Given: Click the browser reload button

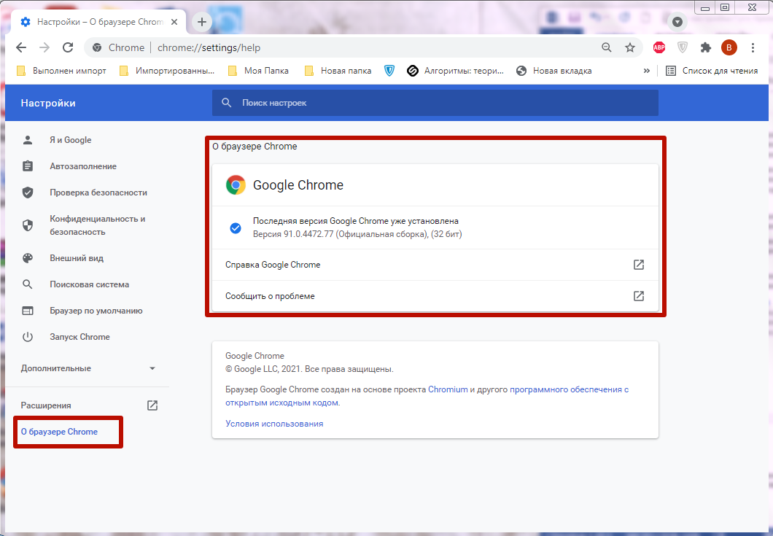Looking at the screenshot, I should coord(68,47).
